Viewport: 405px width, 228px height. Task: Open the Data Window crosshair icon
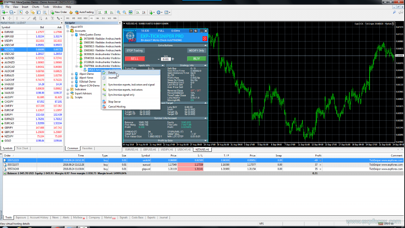coord(27,12)
